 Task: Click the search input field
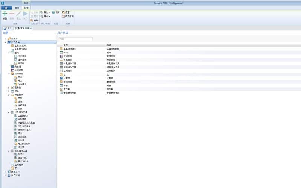click(x=75, y=39)
